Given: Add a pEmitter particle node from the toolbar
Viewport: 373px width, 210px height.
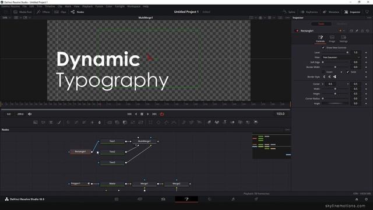Looking at the screenshot, I should [x=184, y=123].
